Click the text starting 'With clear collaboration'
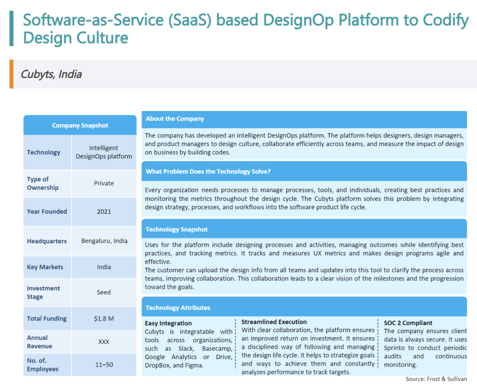 308,351
